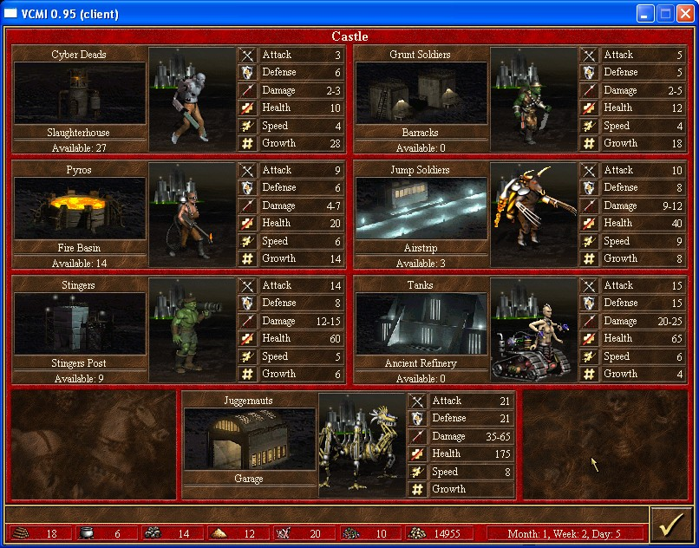The image size is (699, 548).
Task: Click the Attack icon for Jump Soldiers
Action: pyautogui.click(x=589, y=170)
